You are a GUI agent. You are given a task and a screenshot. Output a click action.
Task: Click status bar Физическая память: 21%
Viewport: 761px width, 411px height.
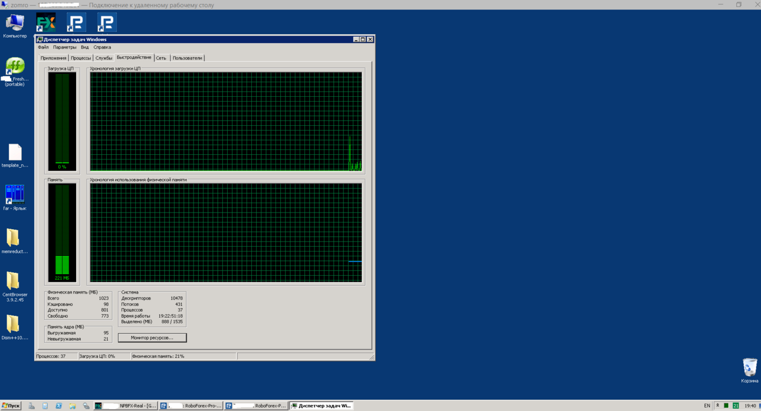tap(183, 356)
